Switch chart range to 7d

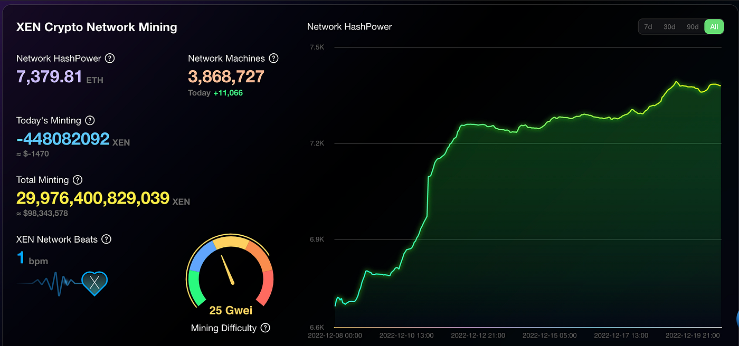[648, 26]
